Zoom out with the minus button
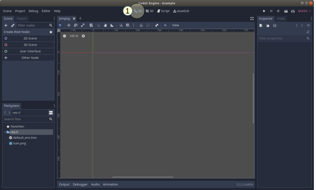The width and height of the screenshot is (316, 190). coord(65,36)
